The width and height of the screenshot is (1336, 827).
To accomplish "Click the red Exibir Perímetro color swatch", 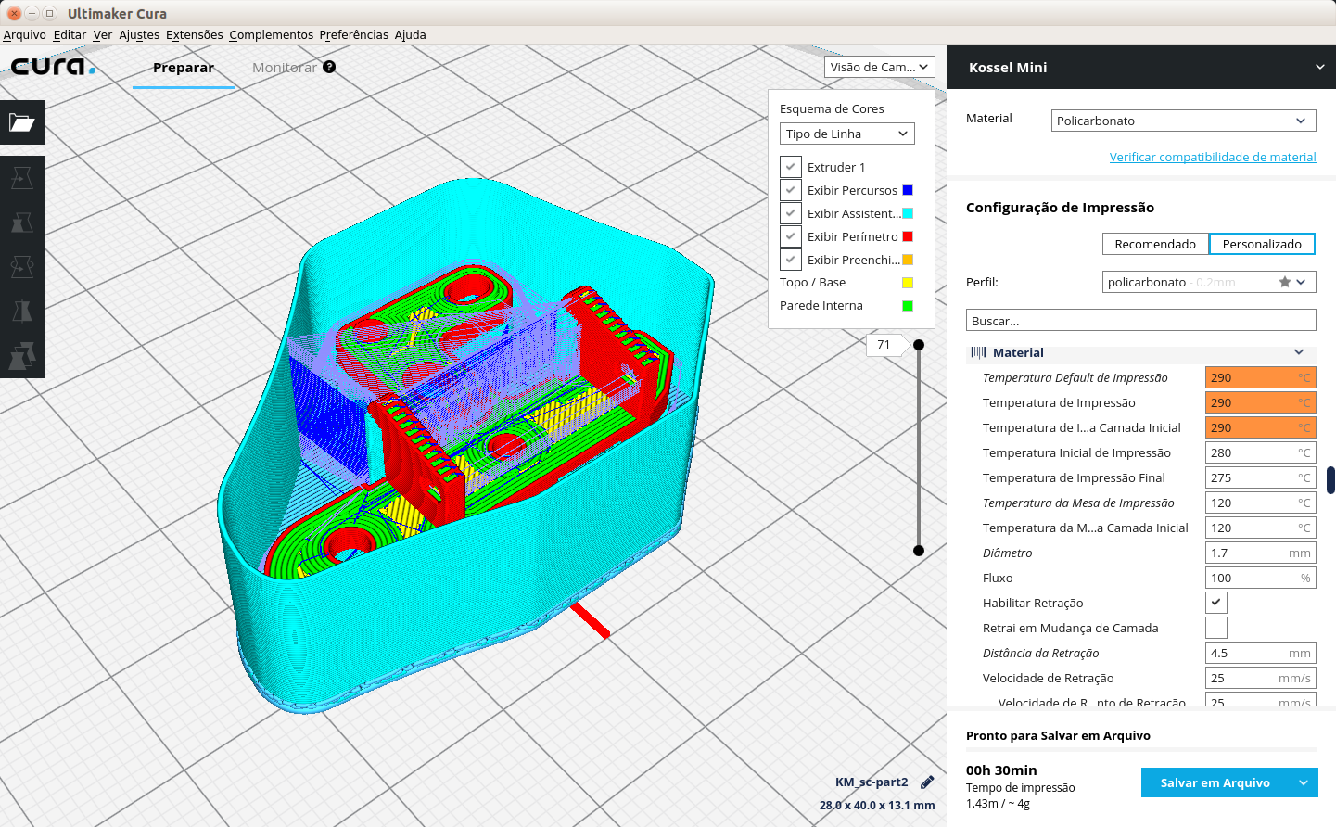I will [908, 236].
